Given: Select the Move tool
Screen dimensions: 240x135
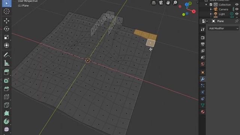Looking at the screenshot, I should (7, 21).
